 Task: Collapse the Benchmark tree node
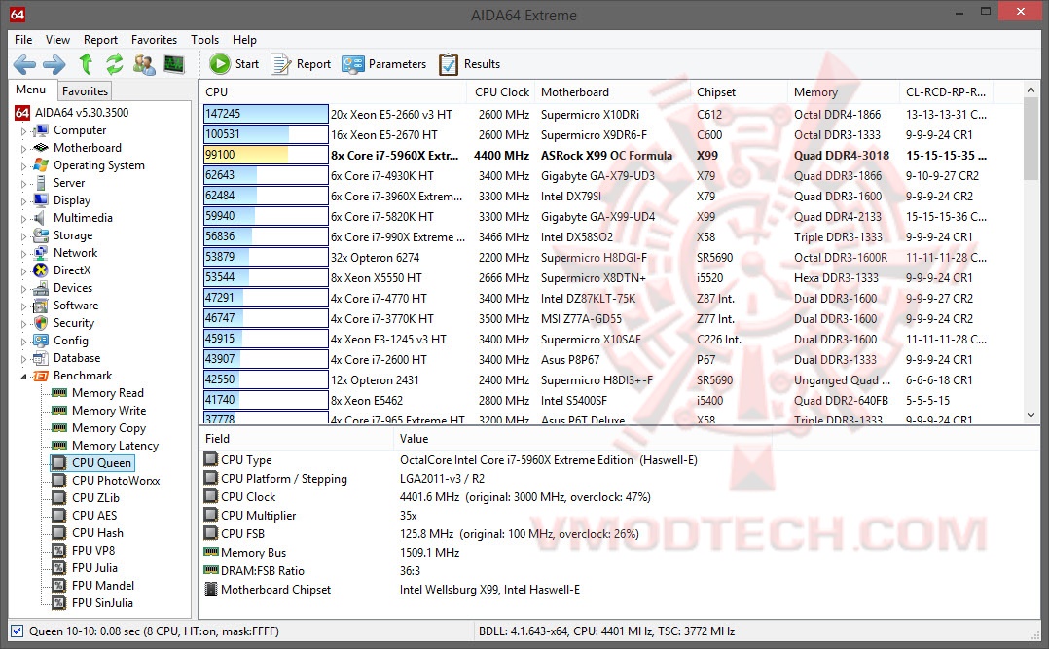click(24, 377)
